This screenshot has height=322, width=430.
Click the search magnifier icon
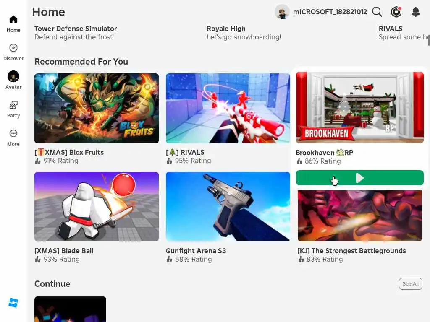point(377,12)
